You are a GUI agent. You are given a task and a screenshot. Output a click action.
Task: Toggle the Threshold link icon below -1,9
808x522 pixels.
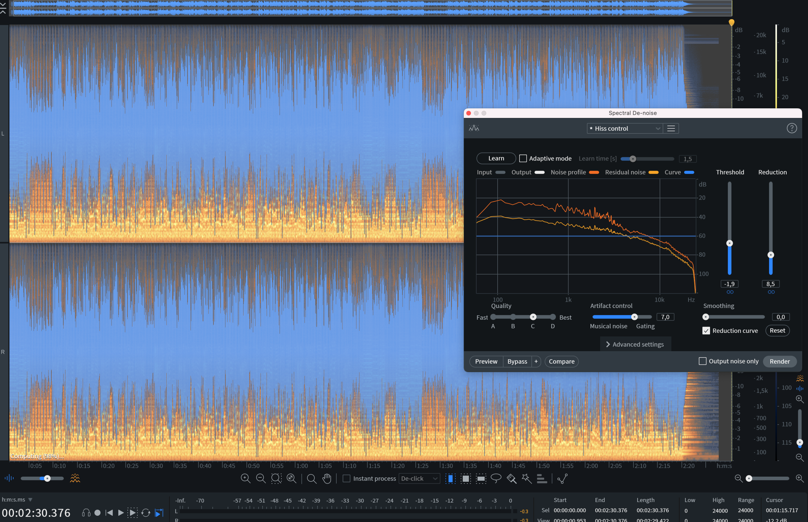pyautogui.click(x=730, y=292)
